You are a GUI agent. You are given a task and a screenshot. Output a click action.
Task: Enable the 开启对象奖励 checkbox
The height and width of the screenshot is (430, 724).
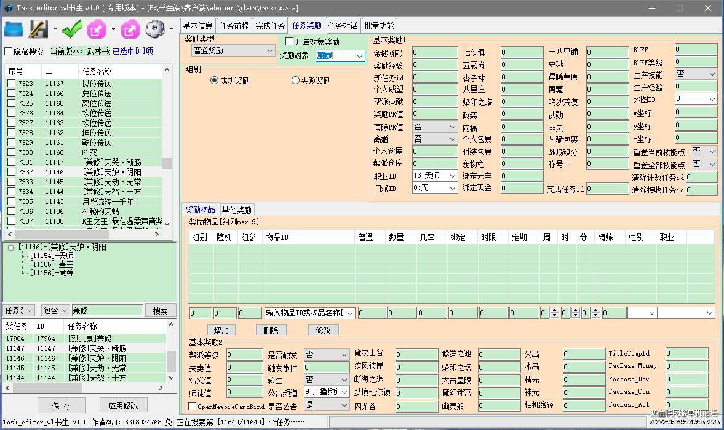click(x=289, y=42)
